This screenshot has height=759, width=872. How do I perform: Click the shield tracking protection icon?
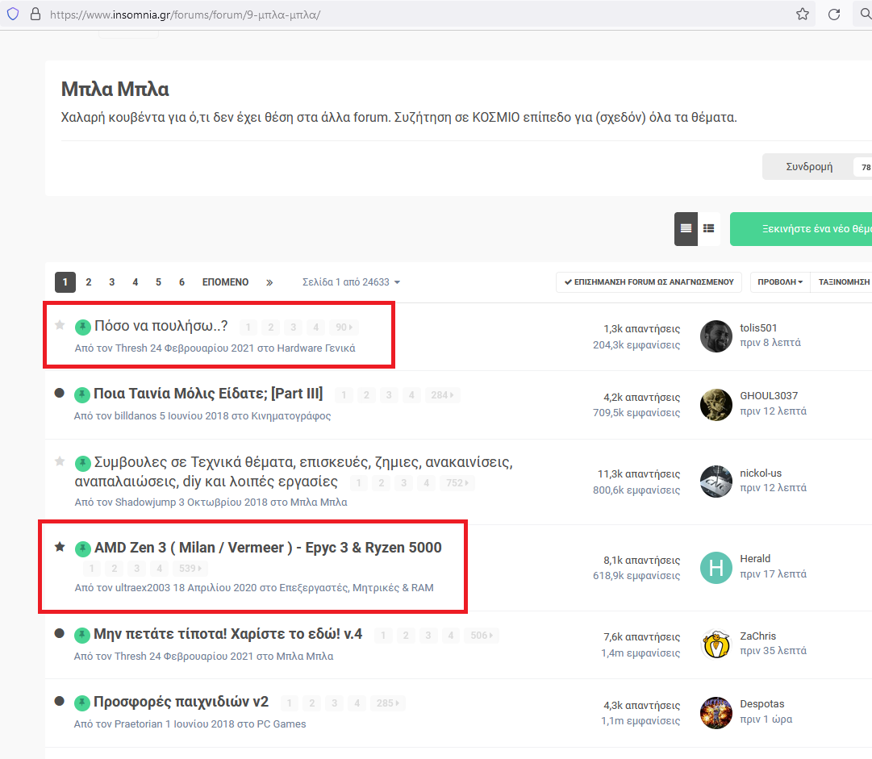pos(13,14)
